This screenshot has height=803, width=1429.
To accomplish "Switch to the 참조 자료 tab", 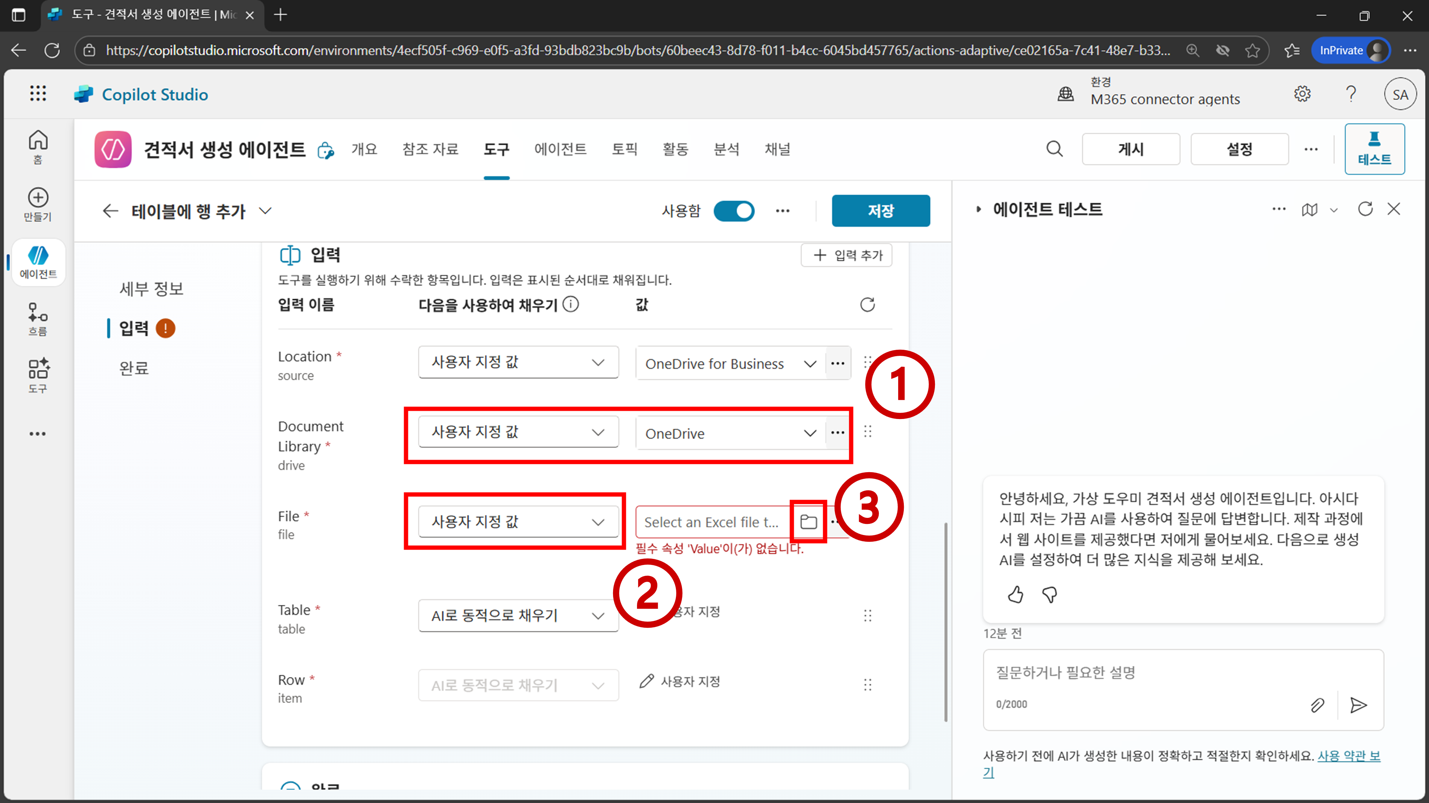I will coord(430,149).
